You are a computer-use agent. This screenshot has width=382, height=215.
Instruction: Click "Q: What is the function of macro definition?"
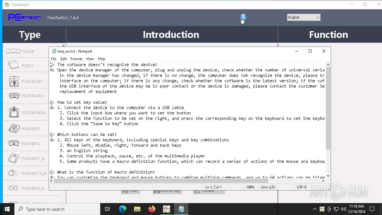pyautogui.click(x=102, y=172)
